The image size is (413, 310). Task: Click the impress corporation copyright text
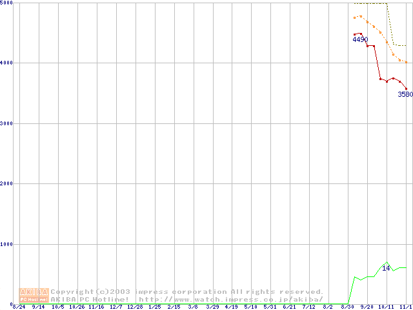tap(187, 292)
